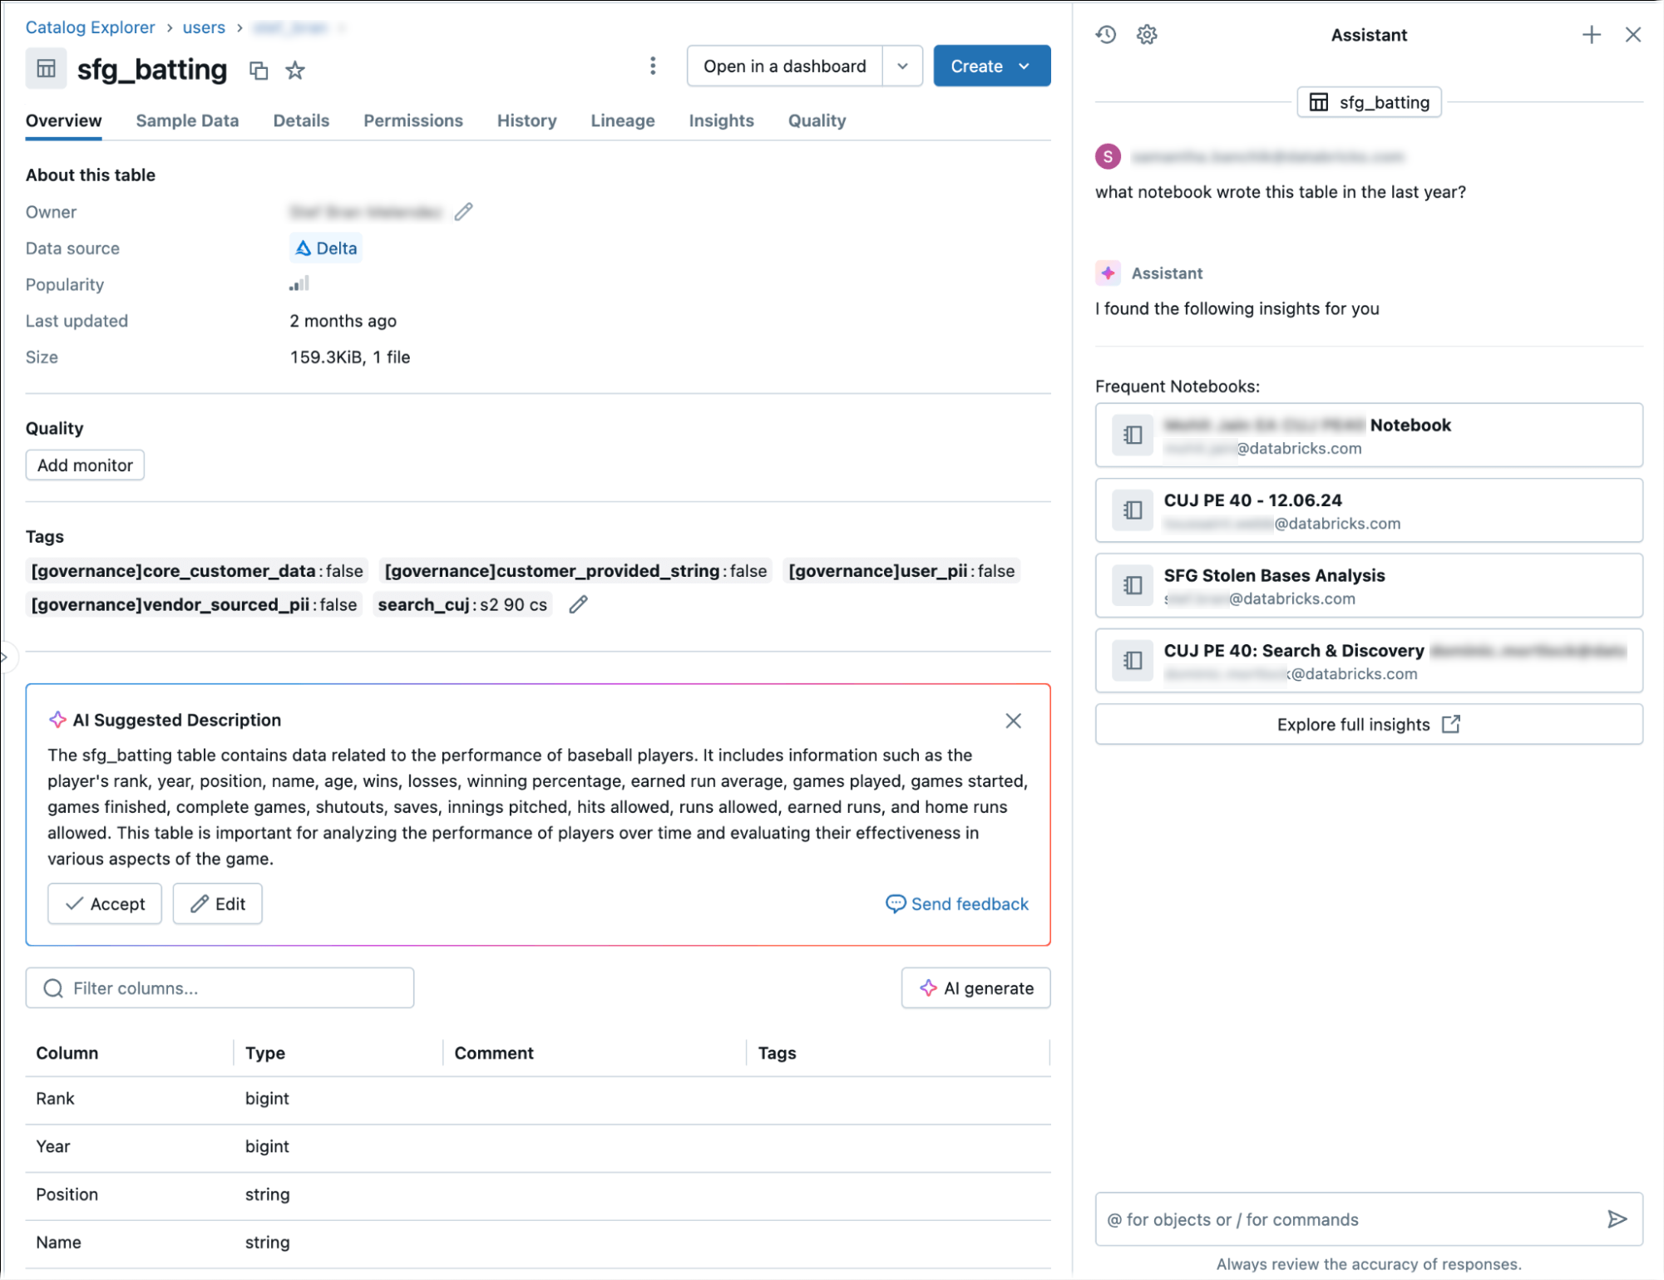
Task: Switch to the Sample Data tab
Action: [185, 120]
